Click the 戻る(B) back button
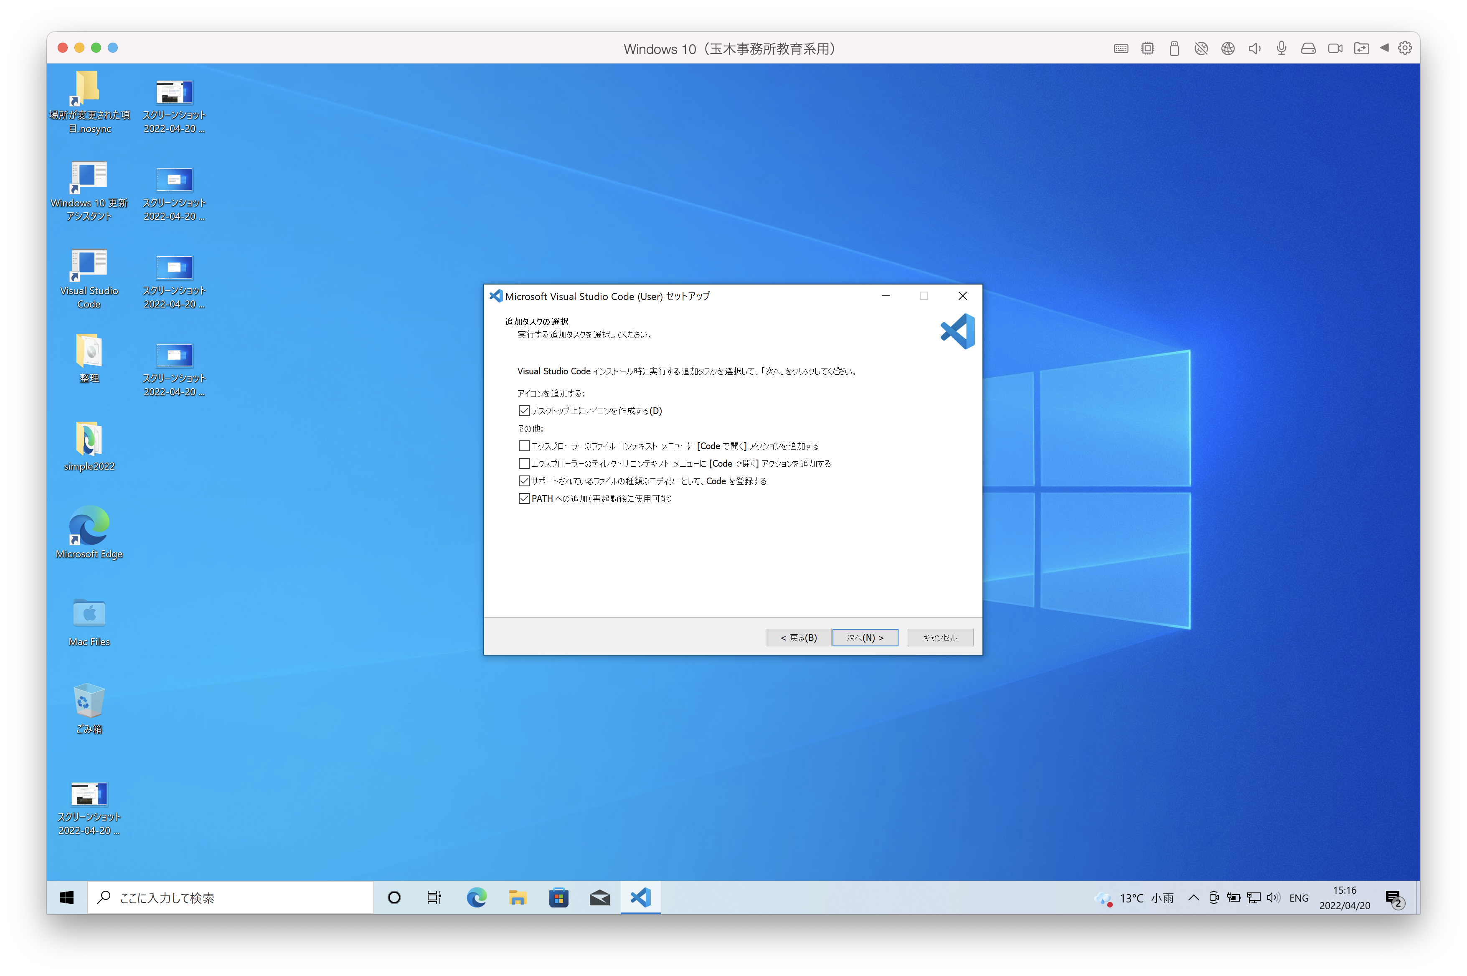Image resolution: width=1467 pixels, height=976 pixels. coord(798,638)
